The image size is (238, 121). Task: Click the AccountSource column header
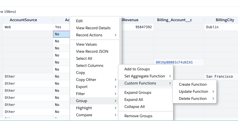click(x=23, y=20)
